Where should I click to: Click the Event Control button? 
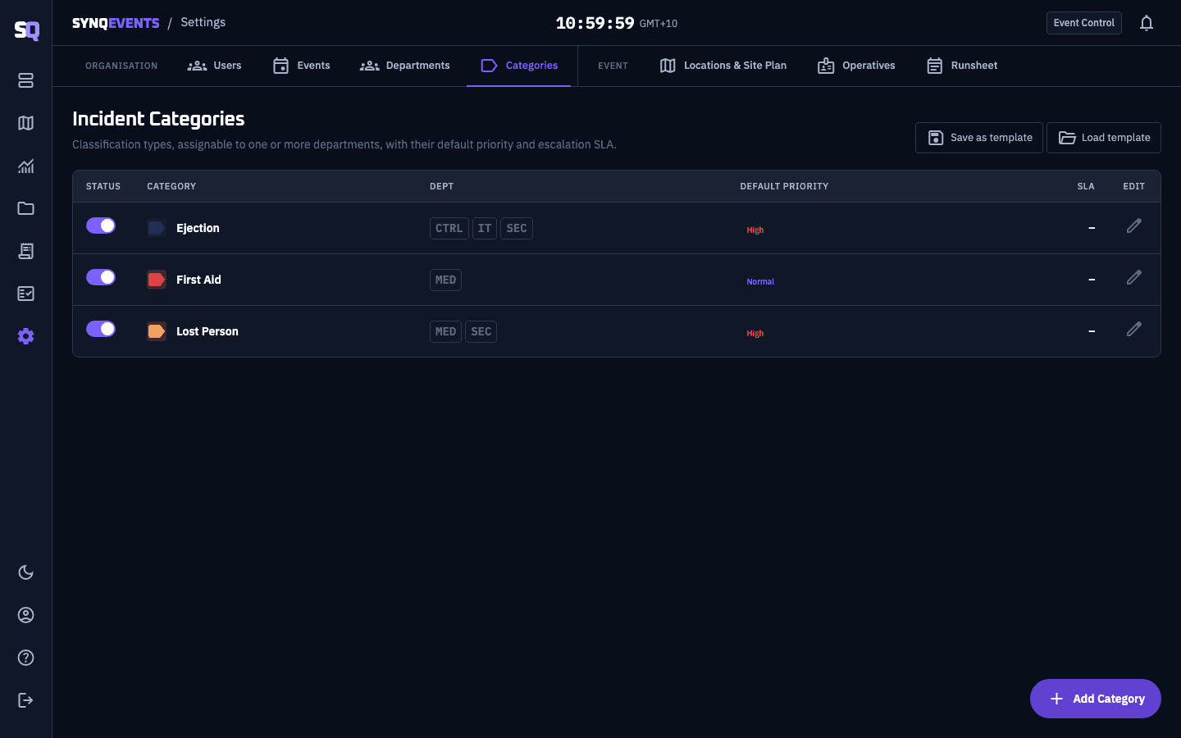pos(1084,23)
